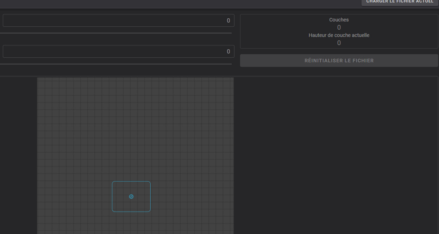Click the zero digit in the upper field

[x=228, y=20]
